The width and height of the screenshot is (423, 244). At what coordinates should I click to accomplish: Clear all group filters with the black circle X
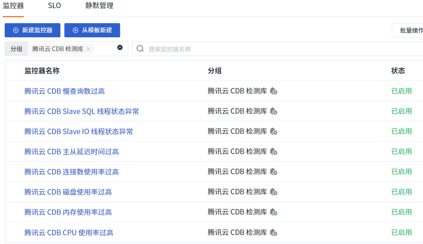(x=120, y=47)
